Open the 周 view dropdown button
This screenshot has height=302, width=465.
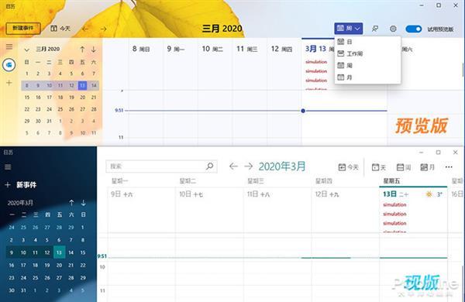pyautogui.click(x=349, y=29)
